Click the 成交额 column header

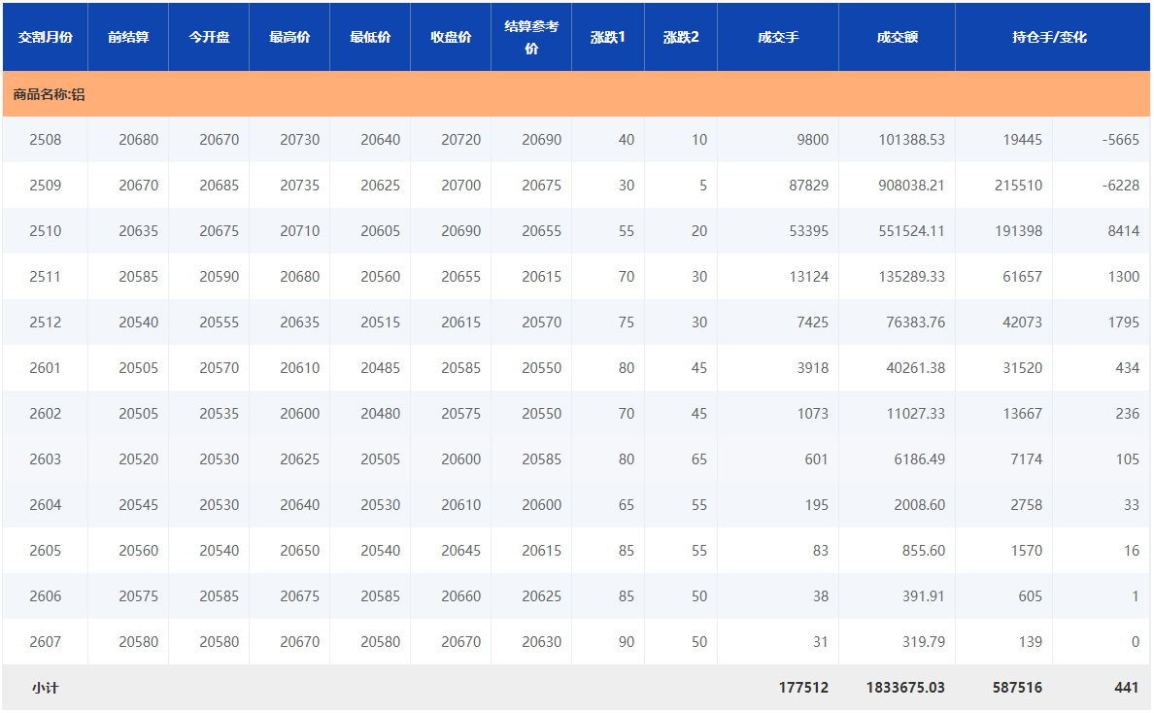point(897,38)
